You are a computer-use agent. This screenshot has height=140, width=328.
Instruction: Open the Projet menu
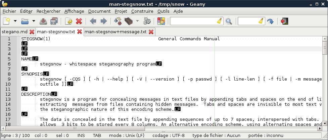click(x=121, y=11)
